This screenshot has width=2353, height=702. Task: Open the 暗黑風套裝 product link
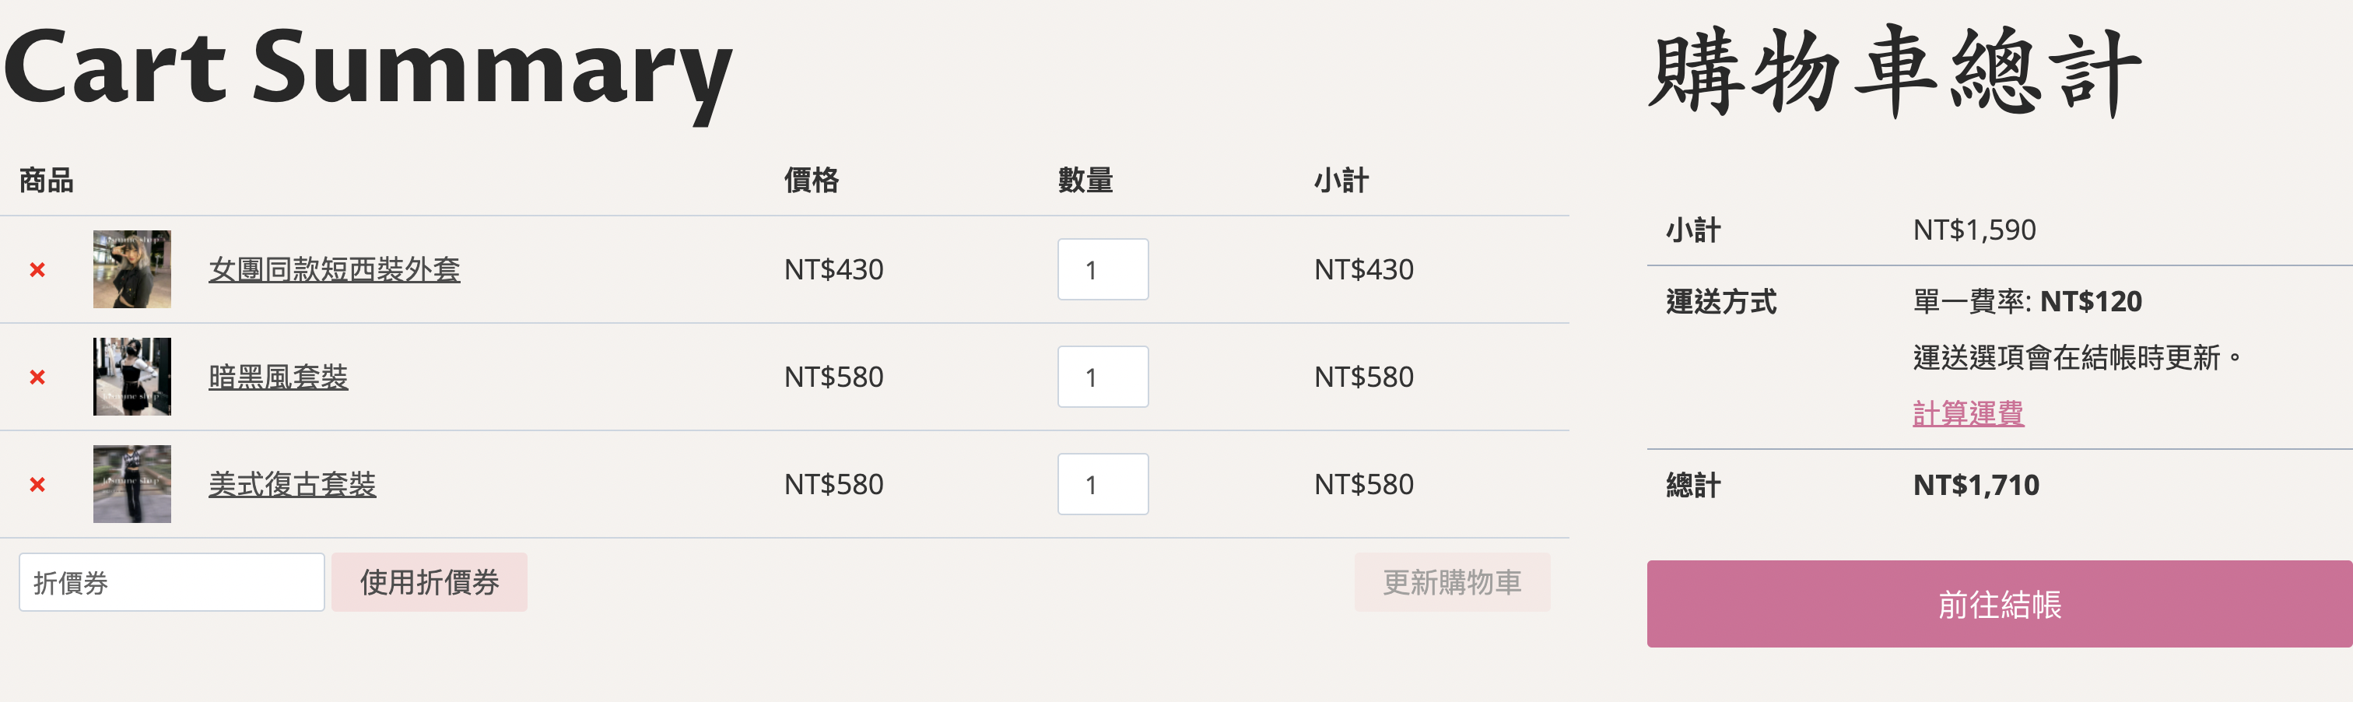click(278, 377)
